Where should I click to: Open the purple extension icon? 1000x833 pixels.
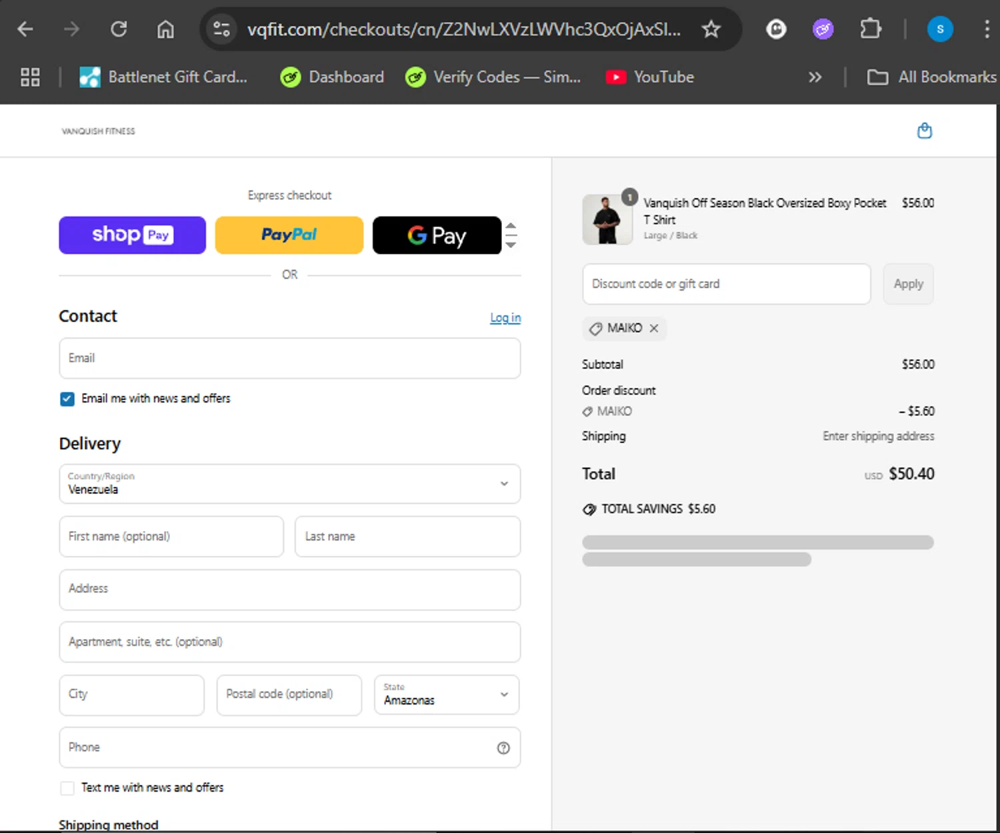click(823, 29)
